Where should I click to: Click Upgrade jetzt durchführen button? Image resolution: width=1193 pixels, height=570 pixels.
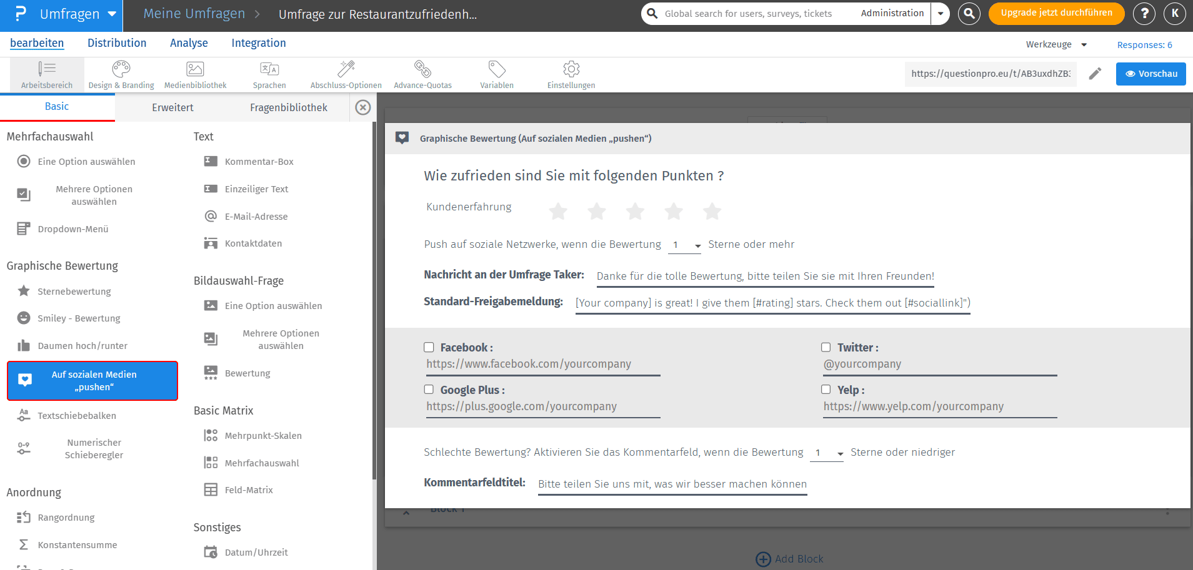coord(1056,13)
